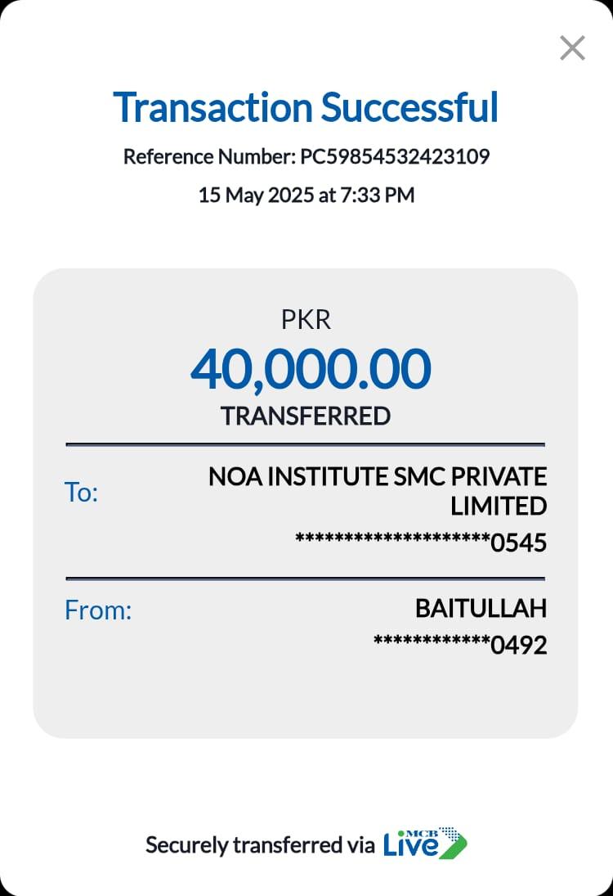613x896 pixels.
Task: Click the From: field label
Action: [98, 610]
